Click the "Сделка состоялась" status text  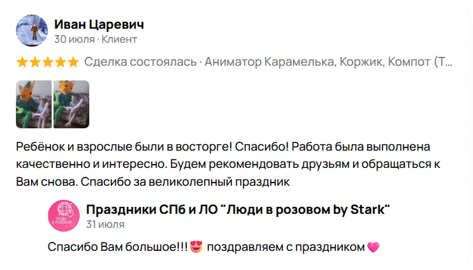pyautogui.click(x=140, y=62)
